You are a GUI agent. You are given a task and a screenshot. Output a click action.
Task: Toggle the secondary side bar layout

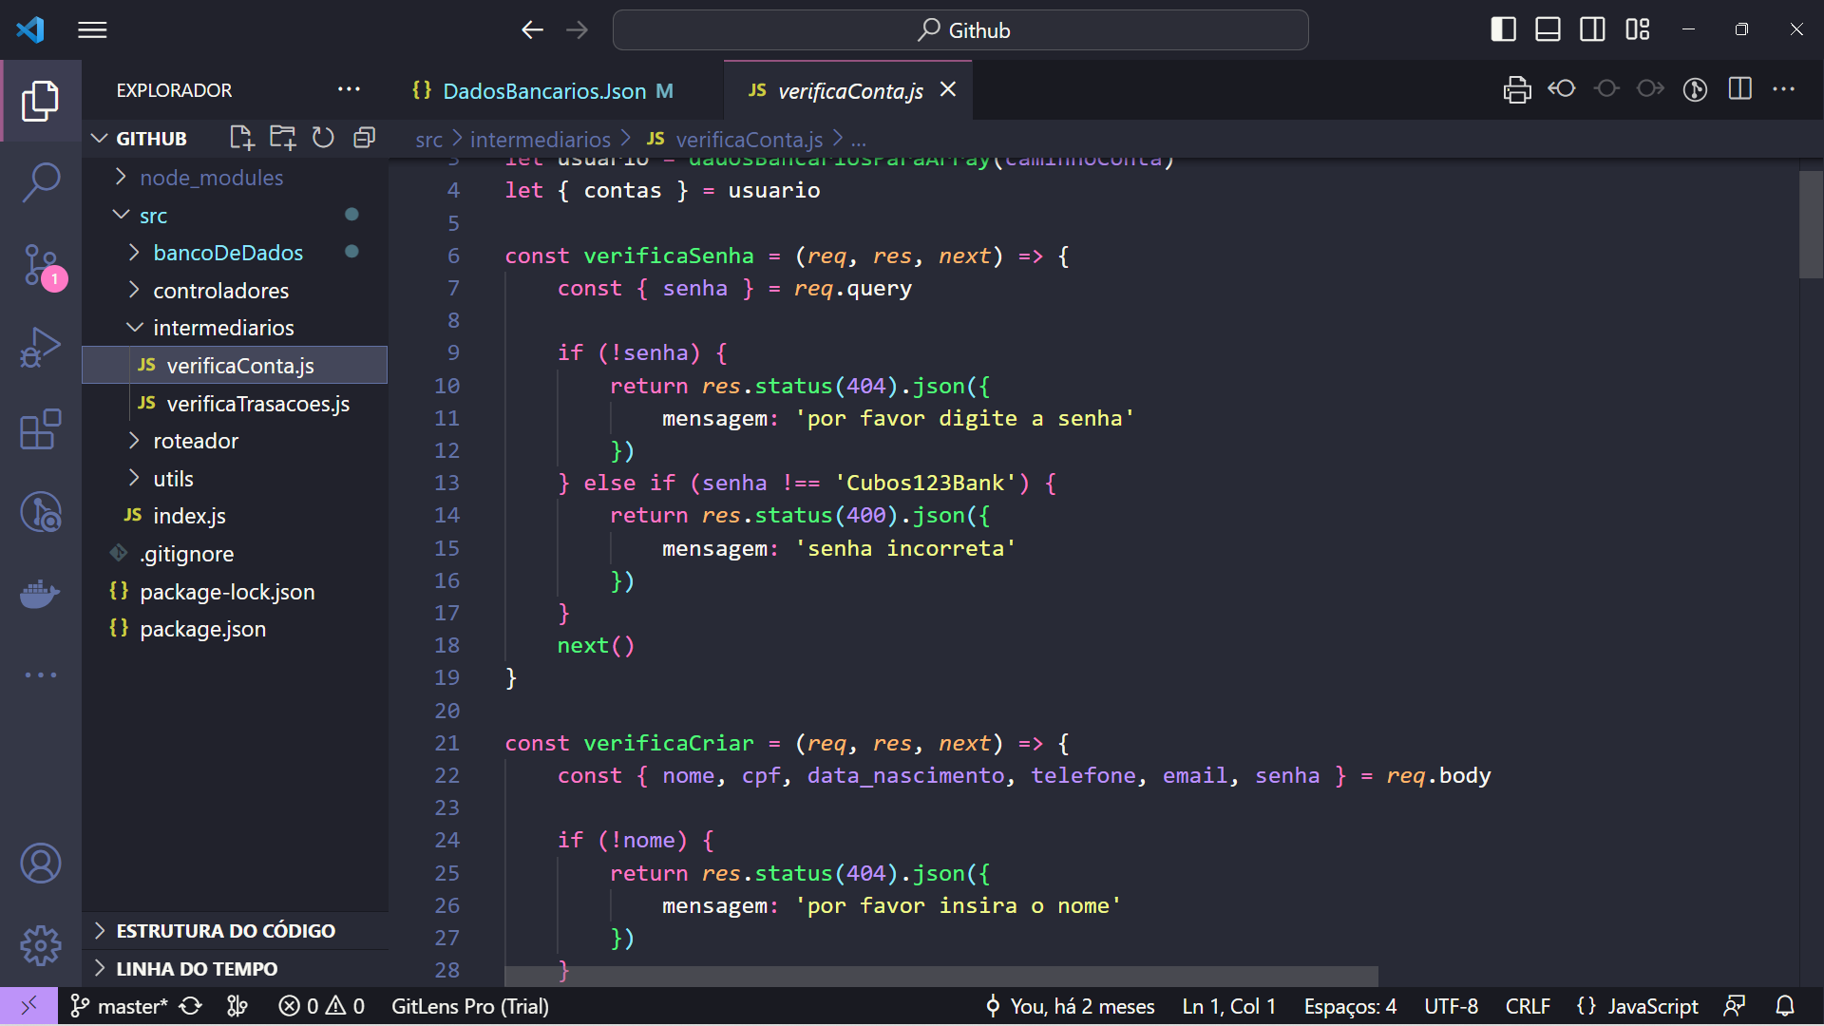click(1592, 30)
